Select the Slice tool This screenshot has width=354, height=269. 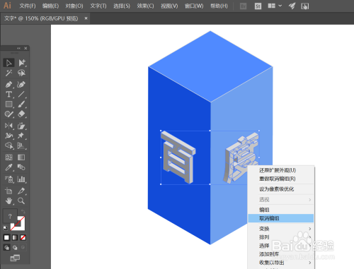click(x=21, y=191)
